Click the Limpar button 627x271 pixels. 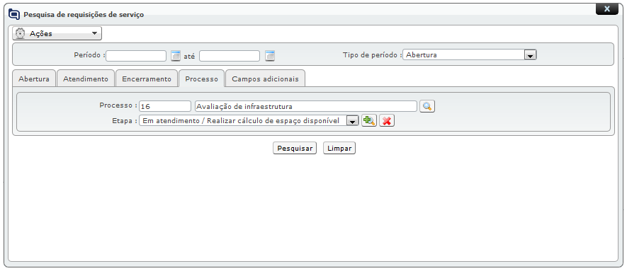(339, 148)
